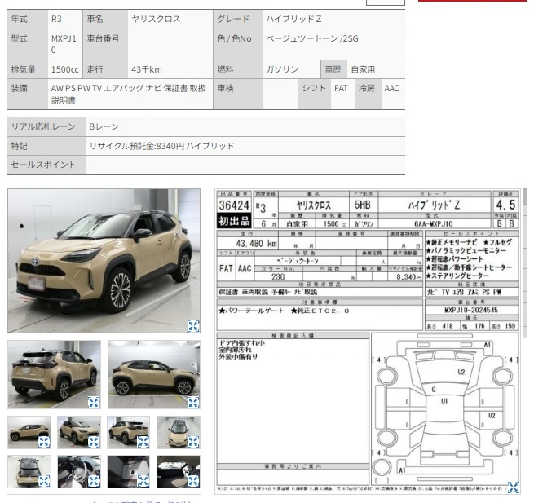Click the Bレーン bidding lane value
Image resolution: width=534 pixels, height=503 pixels.
click(104, 126)
